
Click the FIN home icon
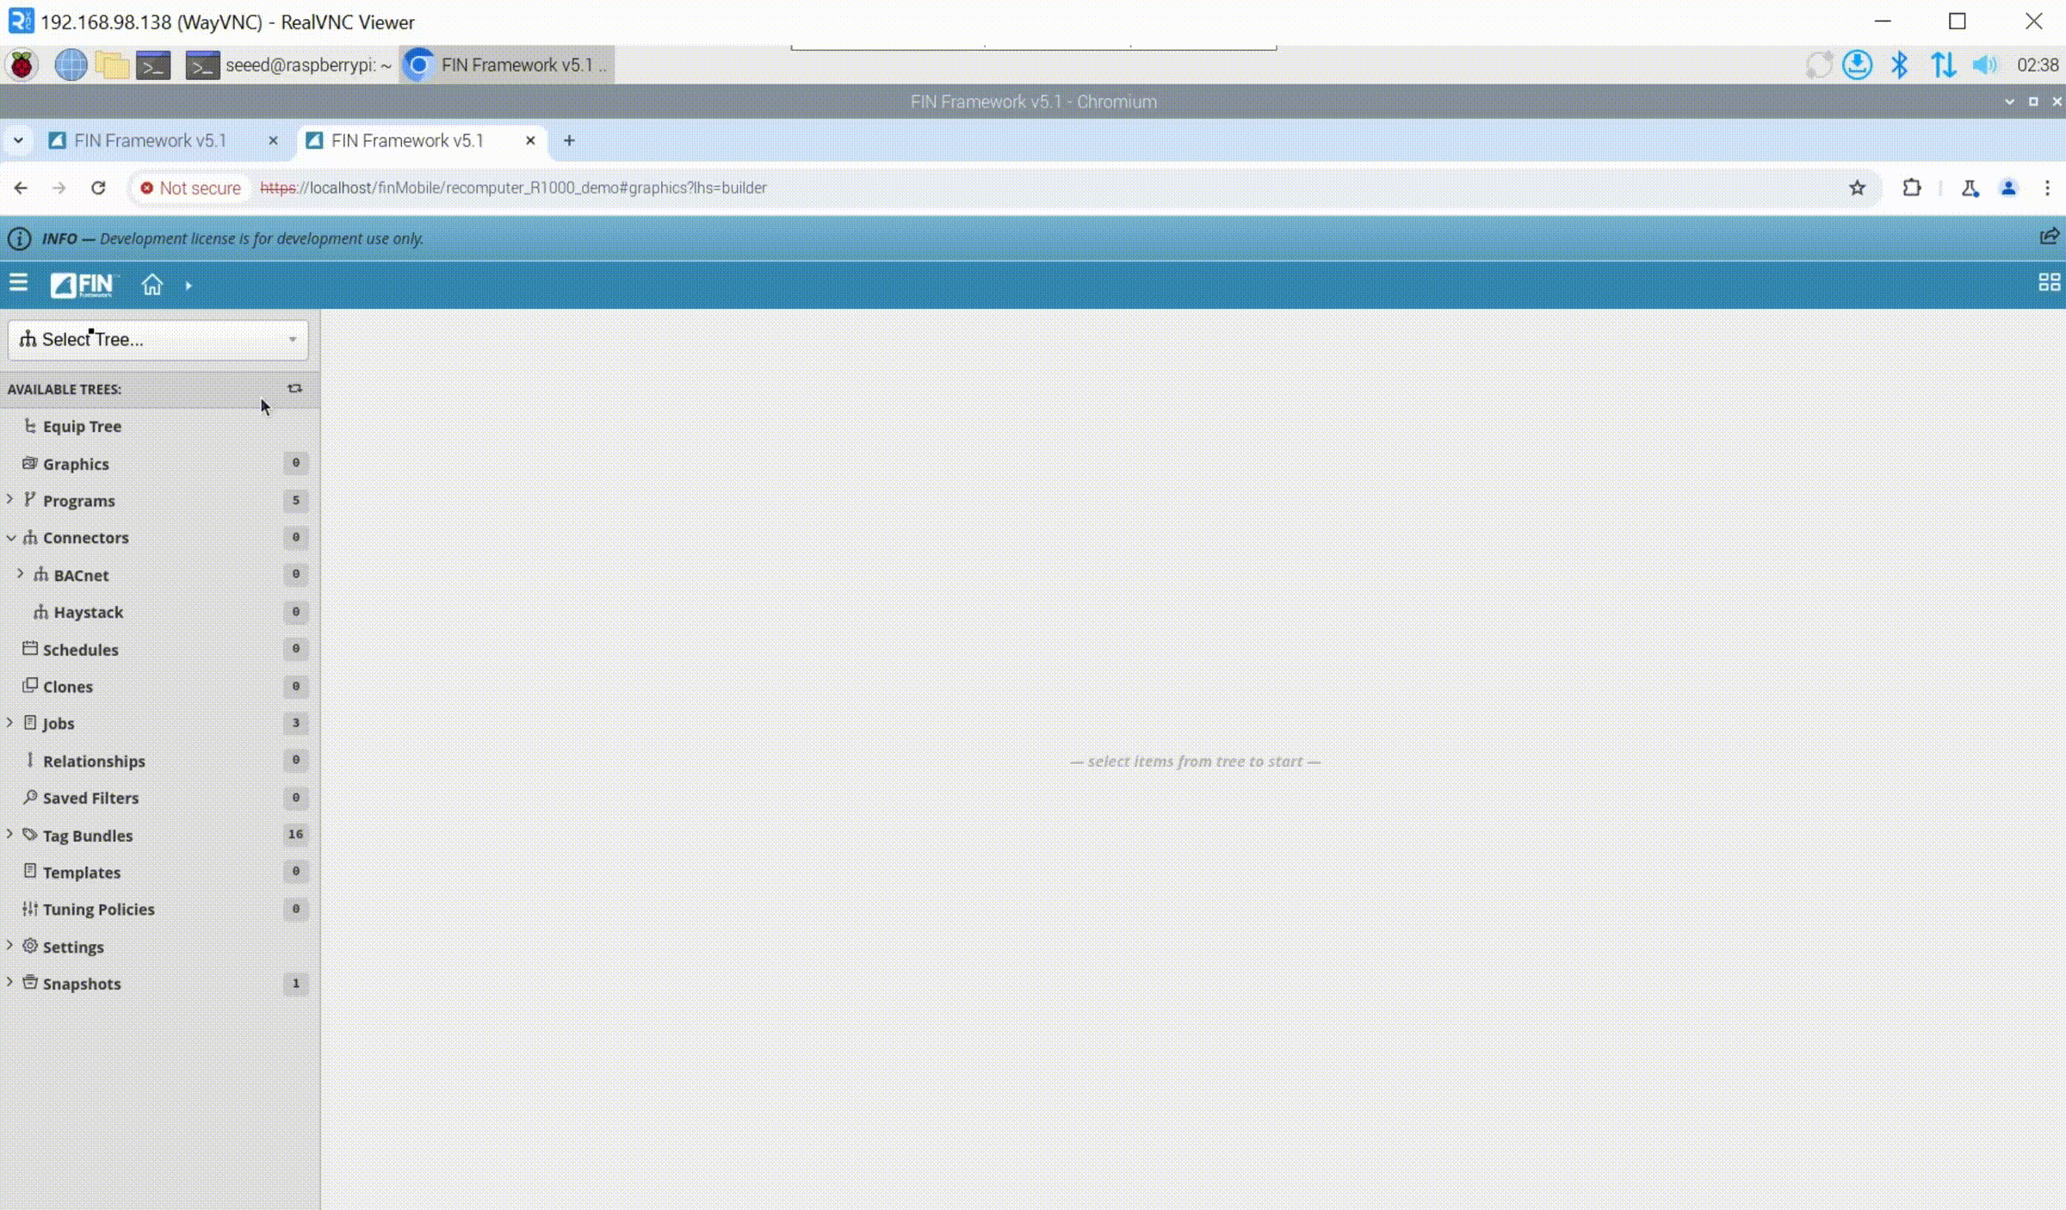(x=152, y=285)
